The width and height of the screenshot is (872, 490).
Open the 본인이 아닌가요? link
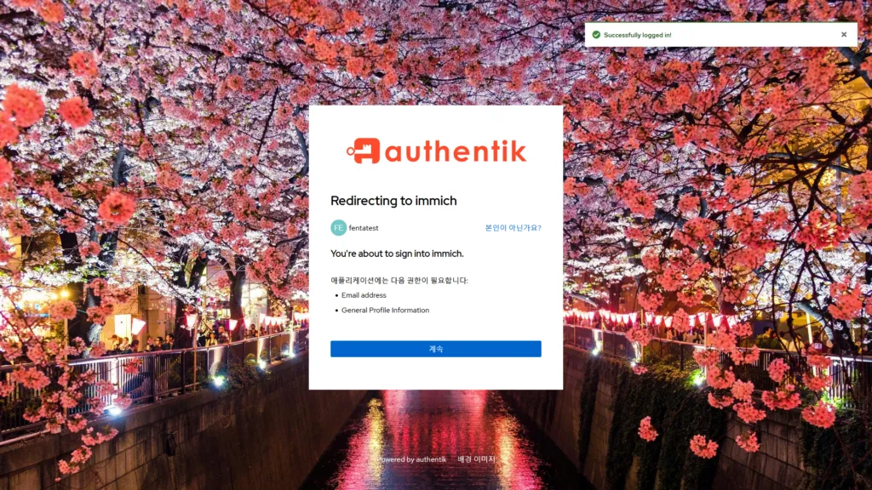[514, 226]
